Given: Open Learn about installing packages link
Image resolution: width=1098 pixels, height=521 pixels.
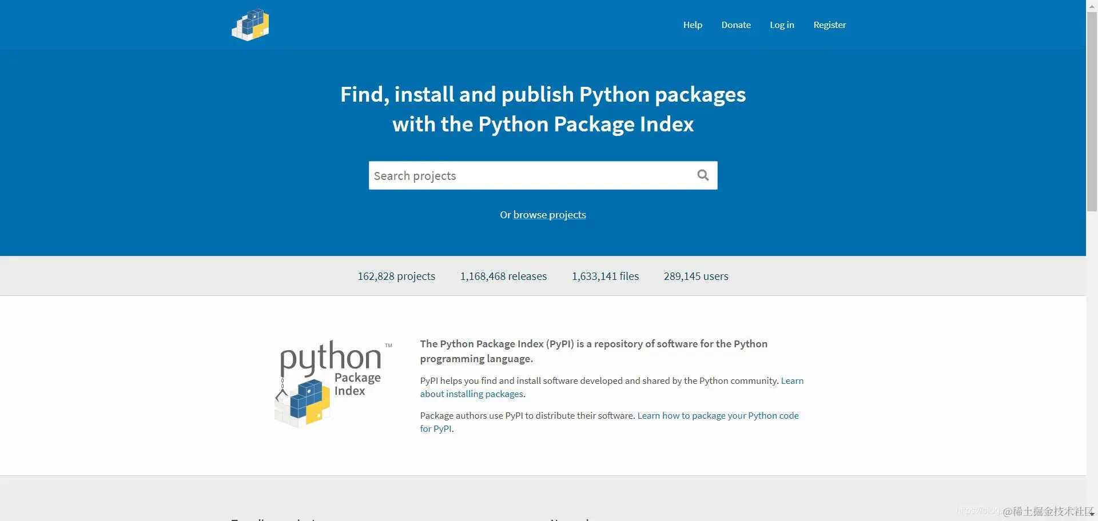Looking at the screenshot, I should [x=612, y=387].
